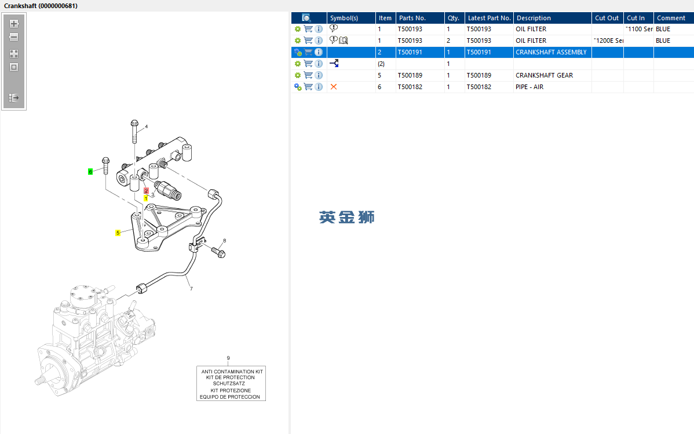Click the single-square fit view icon
694x434 pixels.
tap(14, 67)
